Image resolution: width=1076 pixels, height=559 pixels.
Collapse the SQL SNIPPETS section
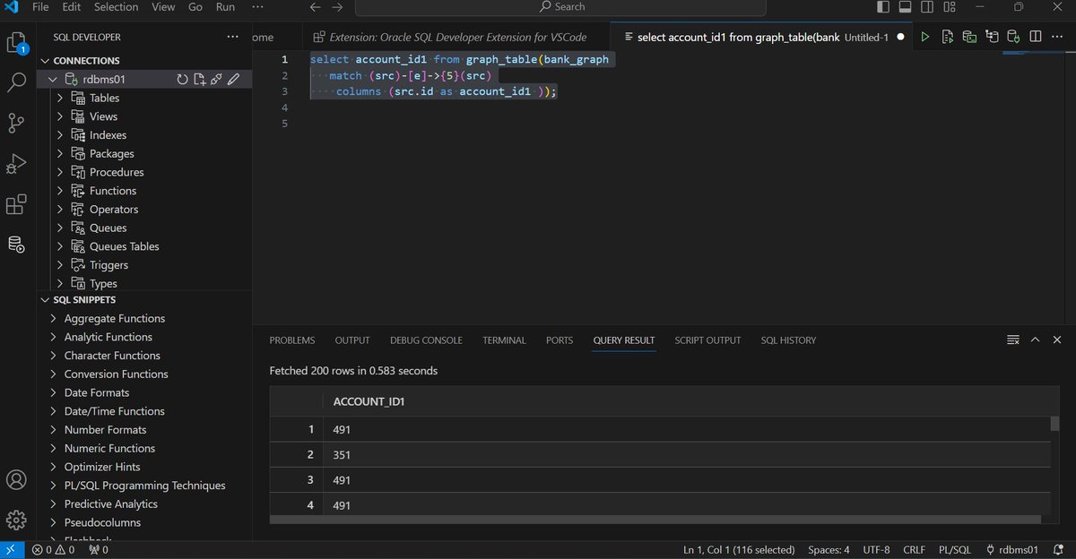pyautogui.click(x=45, y=300)
